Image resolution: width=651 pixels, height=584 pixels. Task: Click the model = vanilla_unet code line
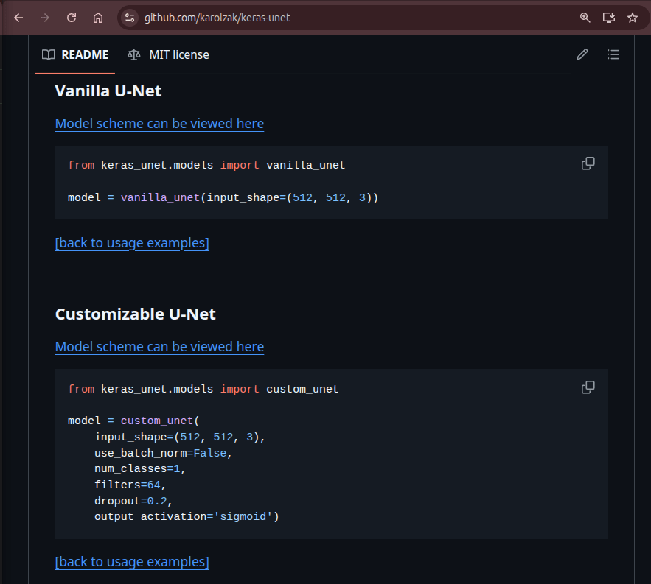pyautogui.click(x=223, y=197)
